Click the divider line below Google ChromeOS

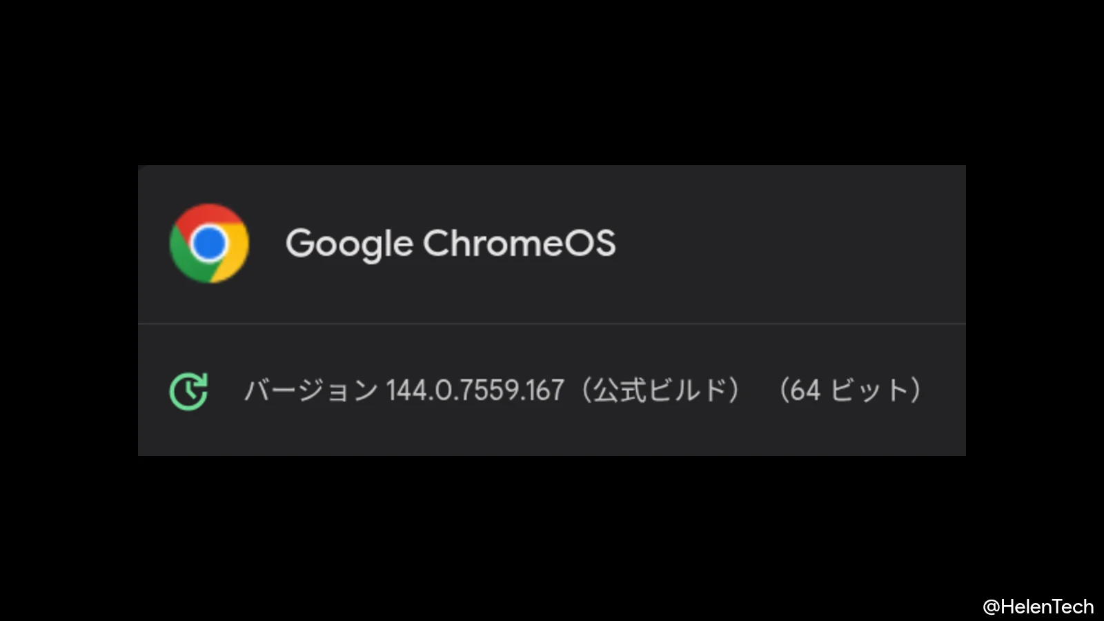pos(552,322)
